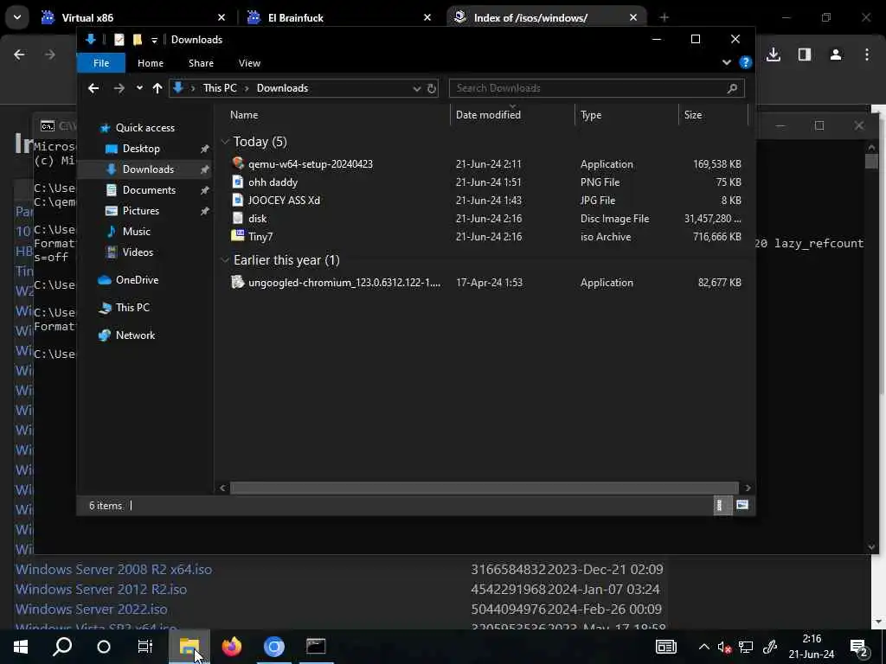Open the File ribbon tab
The height and width of the screenshot is (664, 886).
101,62
